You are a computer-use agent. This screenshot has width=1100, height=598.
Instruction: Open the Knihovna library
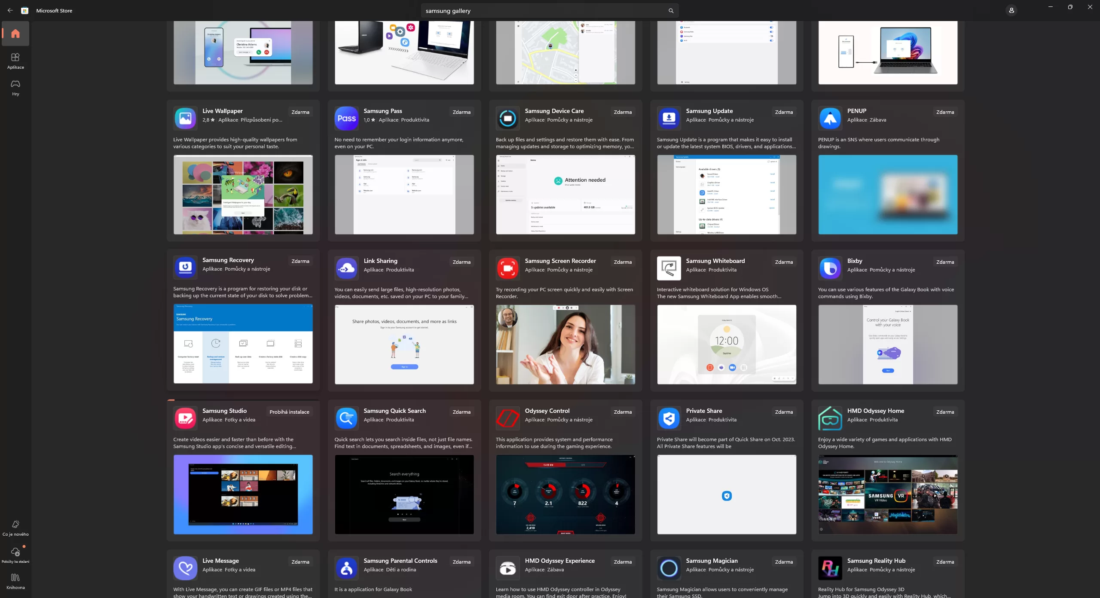[x=15, y=581]
